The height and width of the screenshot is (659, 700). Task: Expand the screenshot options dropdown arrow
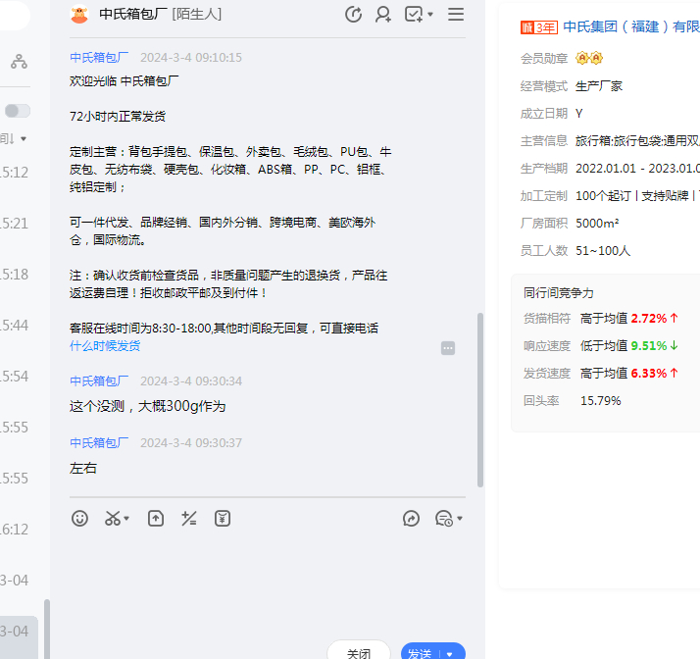pyautogui.click(x=127, y=520)
